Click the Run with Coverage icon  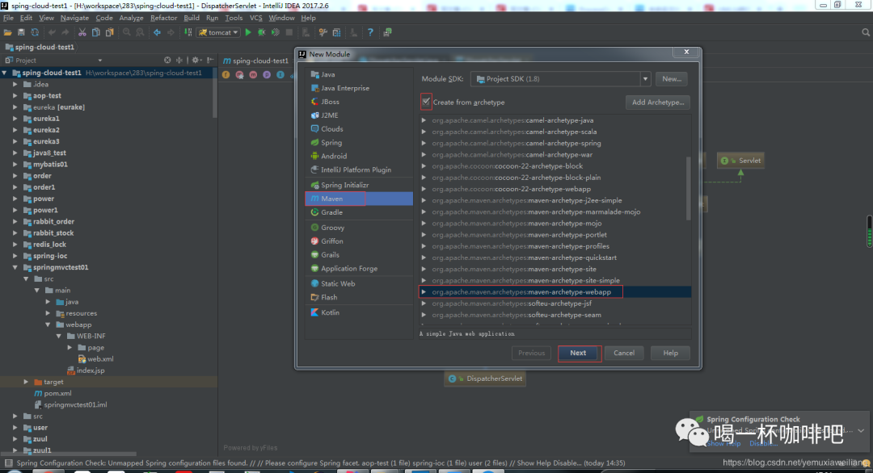276,33
